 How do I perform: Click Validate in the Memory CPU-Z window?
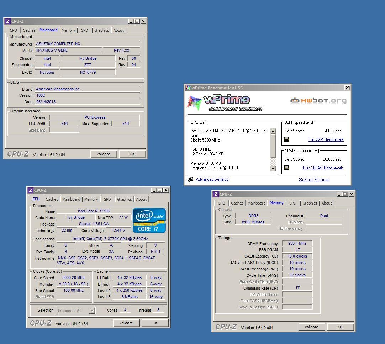point(312,327)
